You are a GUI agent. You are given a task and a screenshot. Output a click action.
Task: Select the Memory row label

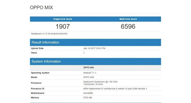(35, 98)
